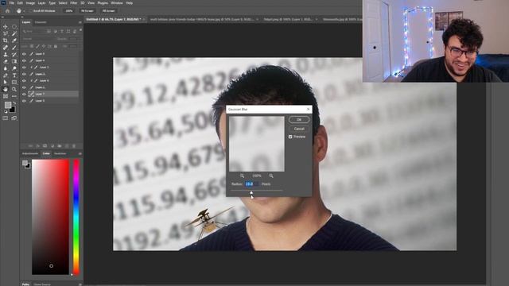Go to Photoshop Home screen icon
The width and height of the screenshot is (509, 286).
click(x=7, y=10)
